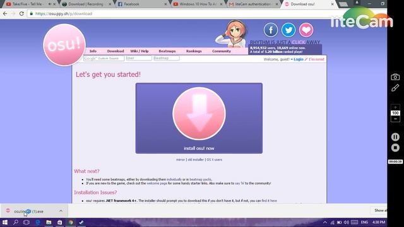This screenshot has width=404, height=227.
Task: Click the pink heart supporter icon
Action: pos(306,30)
